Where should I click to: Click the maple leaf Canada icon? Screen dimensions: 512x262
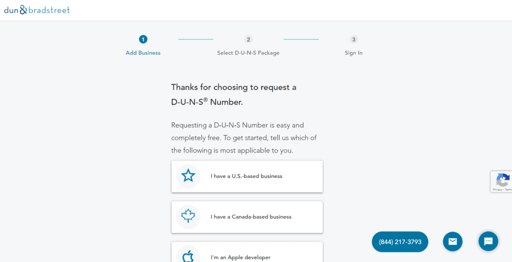coord(188,216)
